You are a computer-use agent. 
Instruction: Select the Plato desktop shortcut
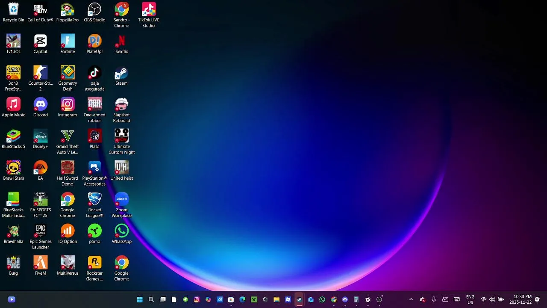(94, 139)
